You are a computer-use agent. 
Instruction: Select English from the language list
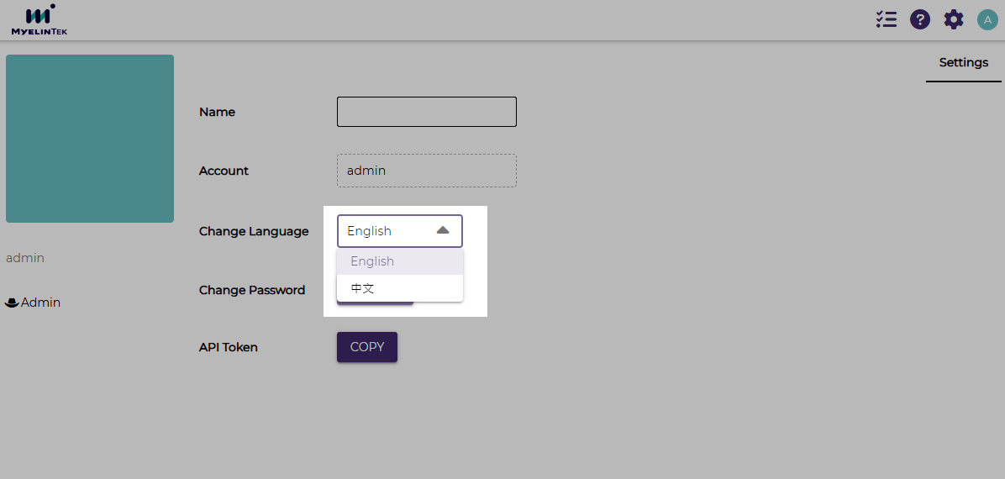pyautogui.click(x=400, y=261)
